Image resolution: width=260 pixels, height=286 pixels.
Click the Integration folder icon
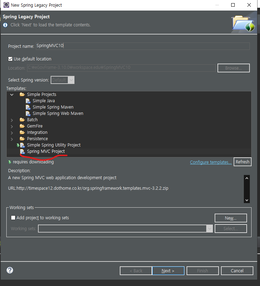click(22, 132)
